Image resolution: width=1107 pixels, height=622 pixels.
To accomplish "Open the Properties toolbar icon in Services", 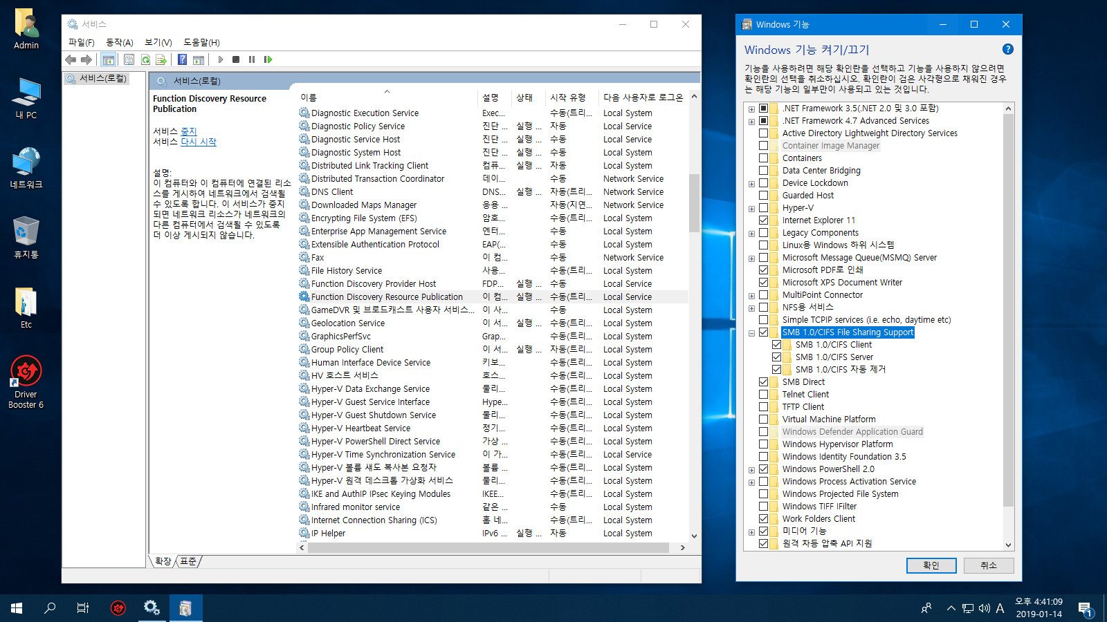I will tap(129, 59).
